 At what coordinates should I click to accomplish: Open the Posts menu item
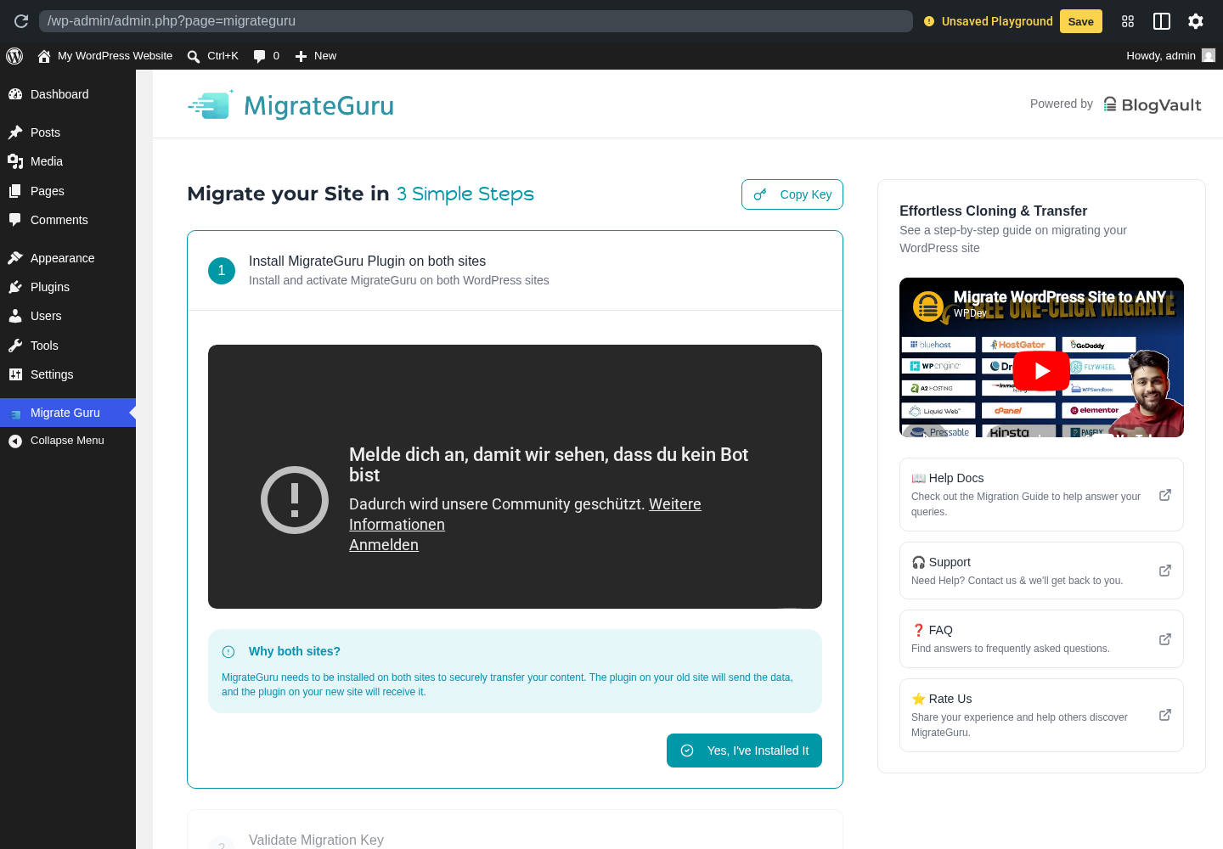[68, 132]
